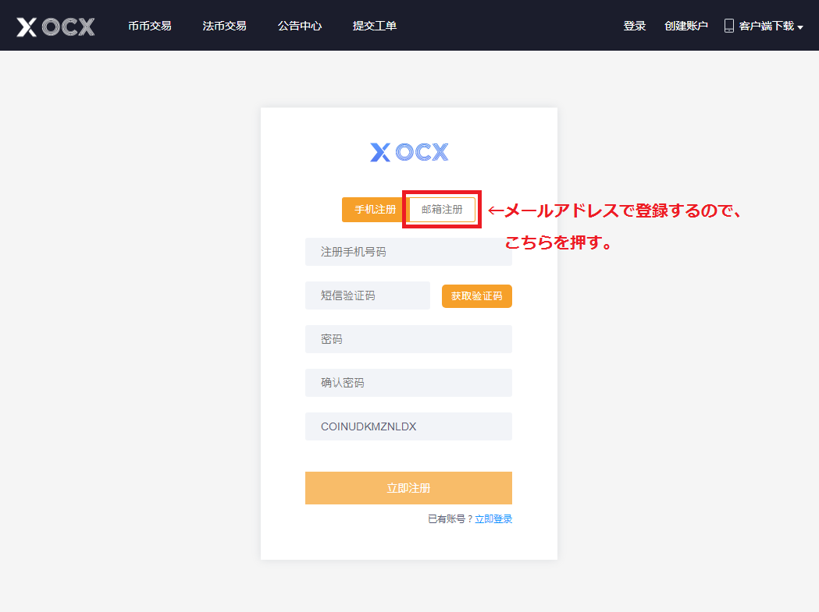Viewport: 819px width, 612px height.
Task: Click the phone icon beside 客户端下载
Action: pyautogui.click(x=729, y=26)
